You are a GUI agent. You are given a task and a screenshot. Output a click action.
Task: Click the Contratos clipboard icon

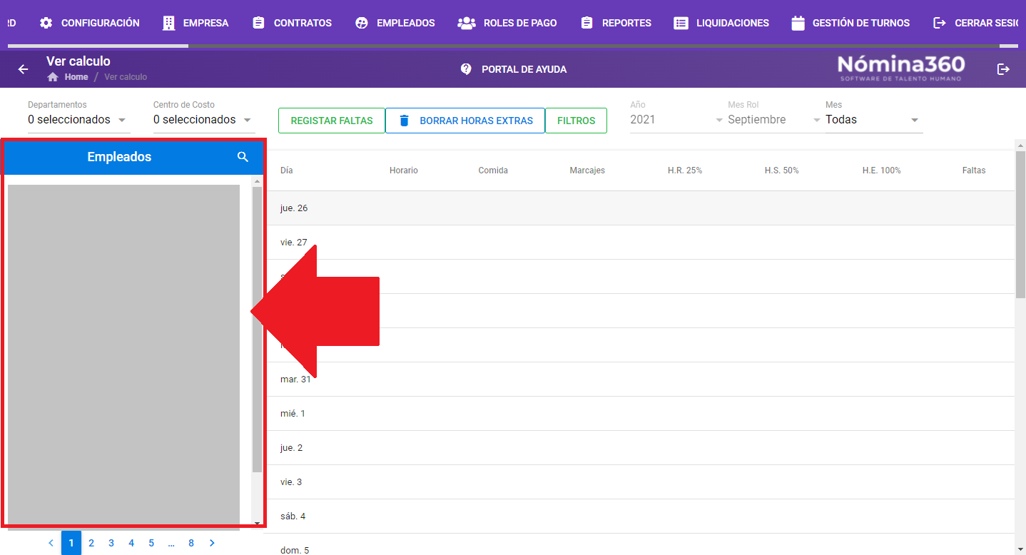258,23
